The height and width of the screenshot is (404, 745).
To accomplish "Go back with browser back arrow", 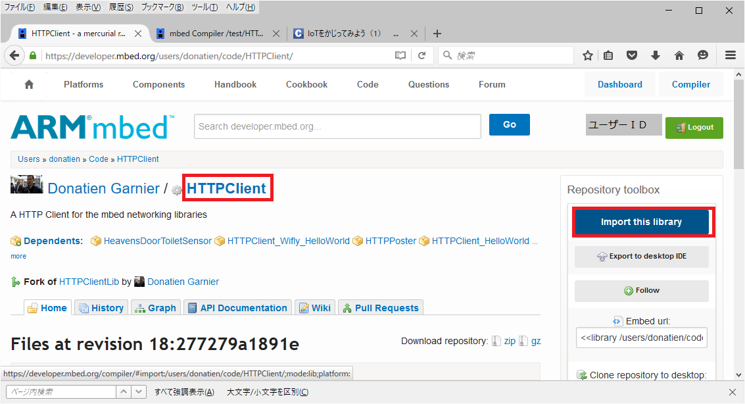I will coord(14,56).
